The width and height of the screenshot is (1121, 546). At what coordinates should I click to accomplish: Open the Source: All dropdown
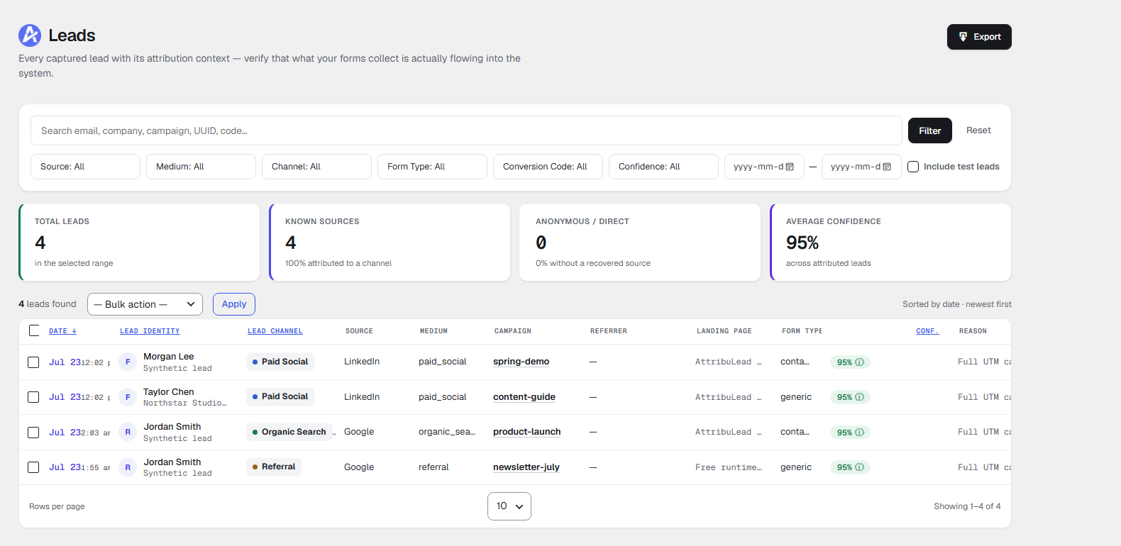[85, 167]
